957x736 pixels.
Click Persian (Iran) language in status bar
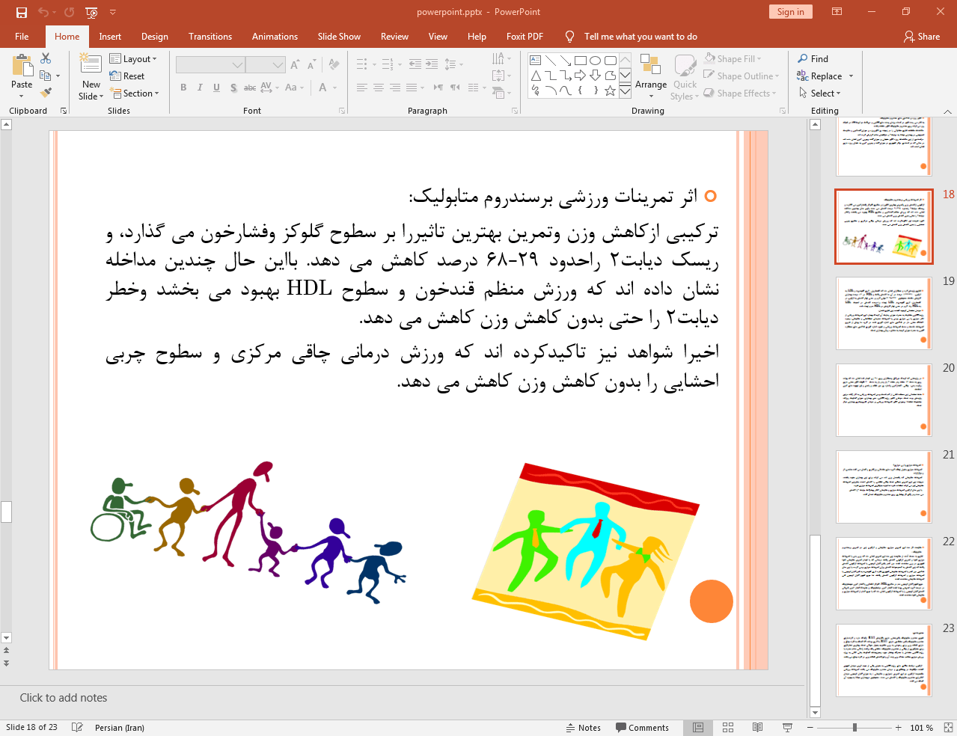point(120,728)
